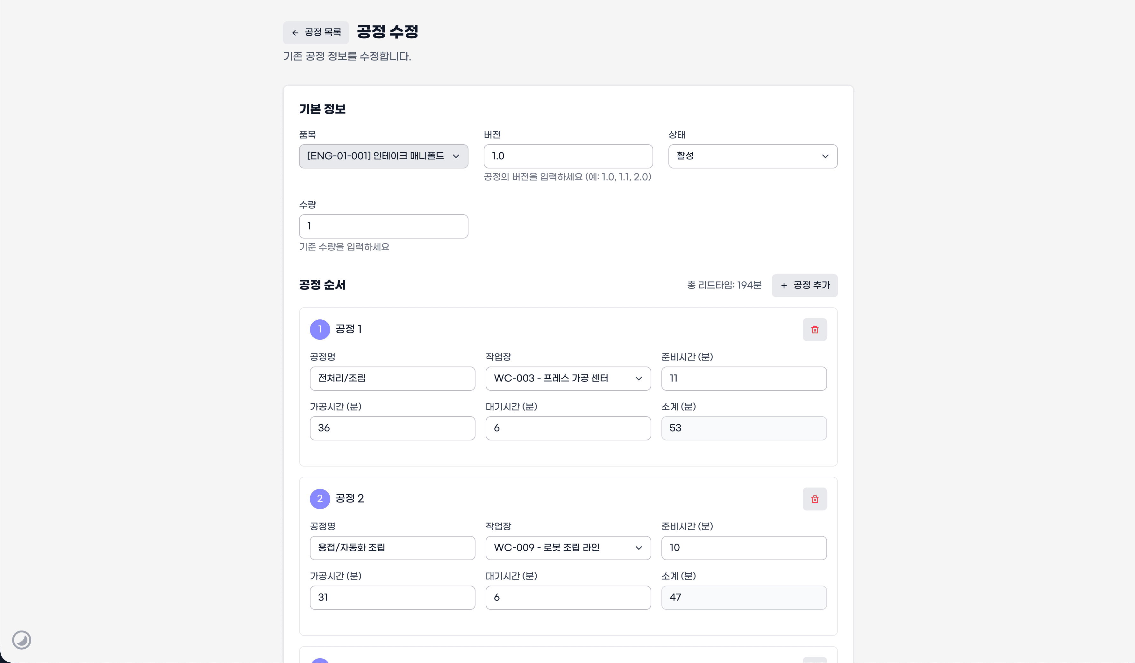Delete 공정 1 with trash icon

click(x=814, y=330)
